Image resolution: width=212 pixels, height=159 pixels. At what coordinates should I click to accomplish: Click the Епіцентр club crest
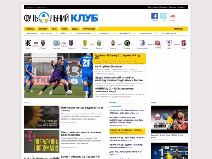coord(71,43)
